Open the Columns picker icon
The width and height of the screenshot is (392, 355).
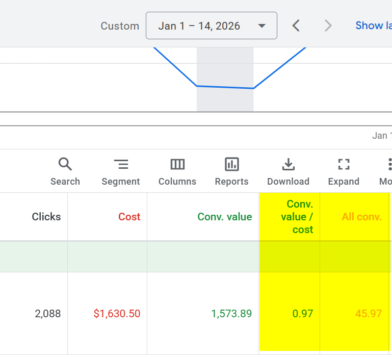coord(177,164)
